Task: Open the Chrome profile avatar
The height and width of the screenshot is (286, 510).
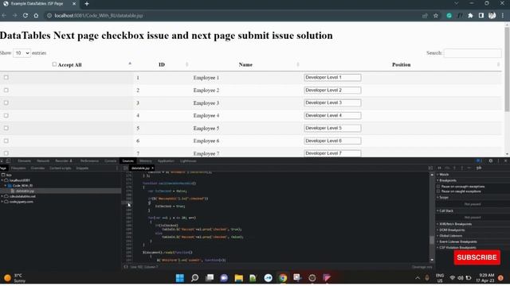Action: [492, 16]
